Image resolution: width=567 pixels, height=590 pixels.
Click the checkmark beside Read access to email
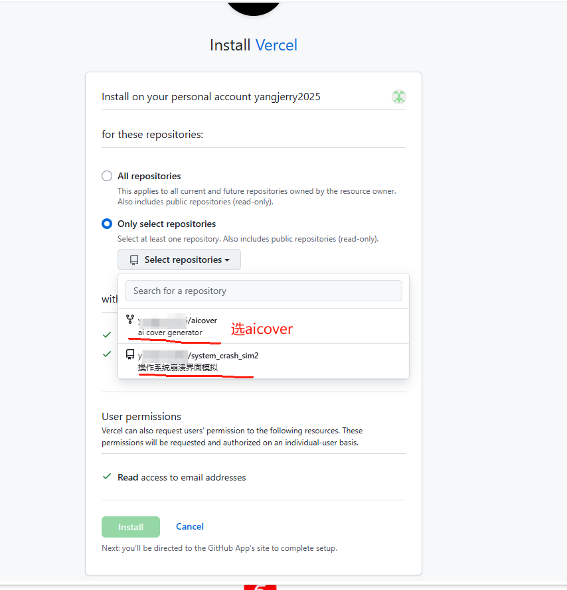tap(106, 477)
